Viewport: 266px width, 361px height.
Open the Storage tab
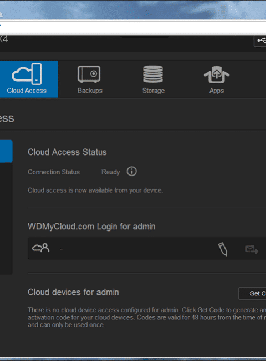coord(153,79)
